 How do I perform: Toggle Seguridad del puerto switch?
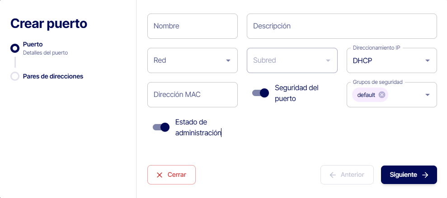pos(261,93)
